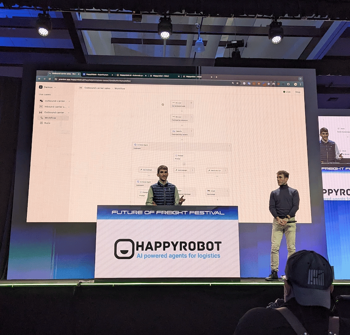Run the 'Get tendered loads' node play icon
Viewport: 350px width, 335px height.
click(191, 102)
